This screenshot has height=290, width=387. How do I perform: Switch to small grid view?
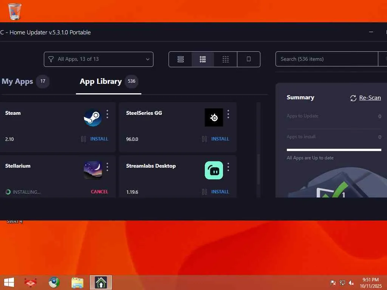click(225, 59)
